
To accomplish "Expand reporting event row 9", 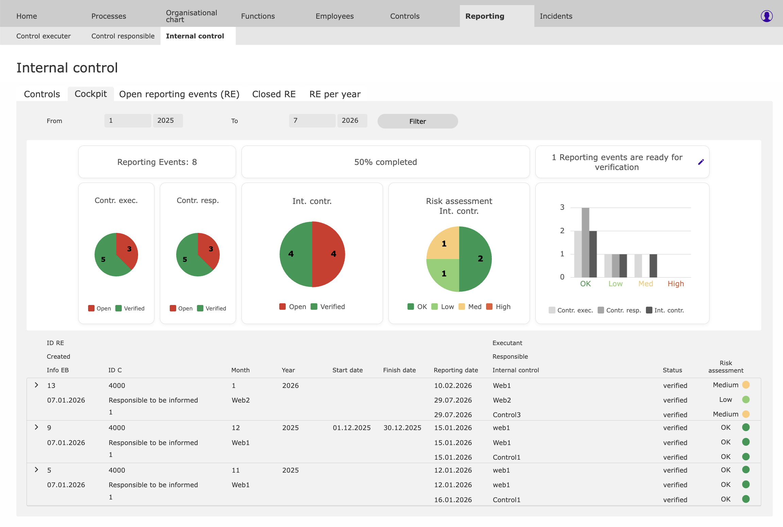I will (36, 427).
